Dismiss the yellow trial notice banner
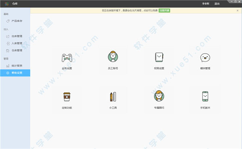 pos(238,10)
